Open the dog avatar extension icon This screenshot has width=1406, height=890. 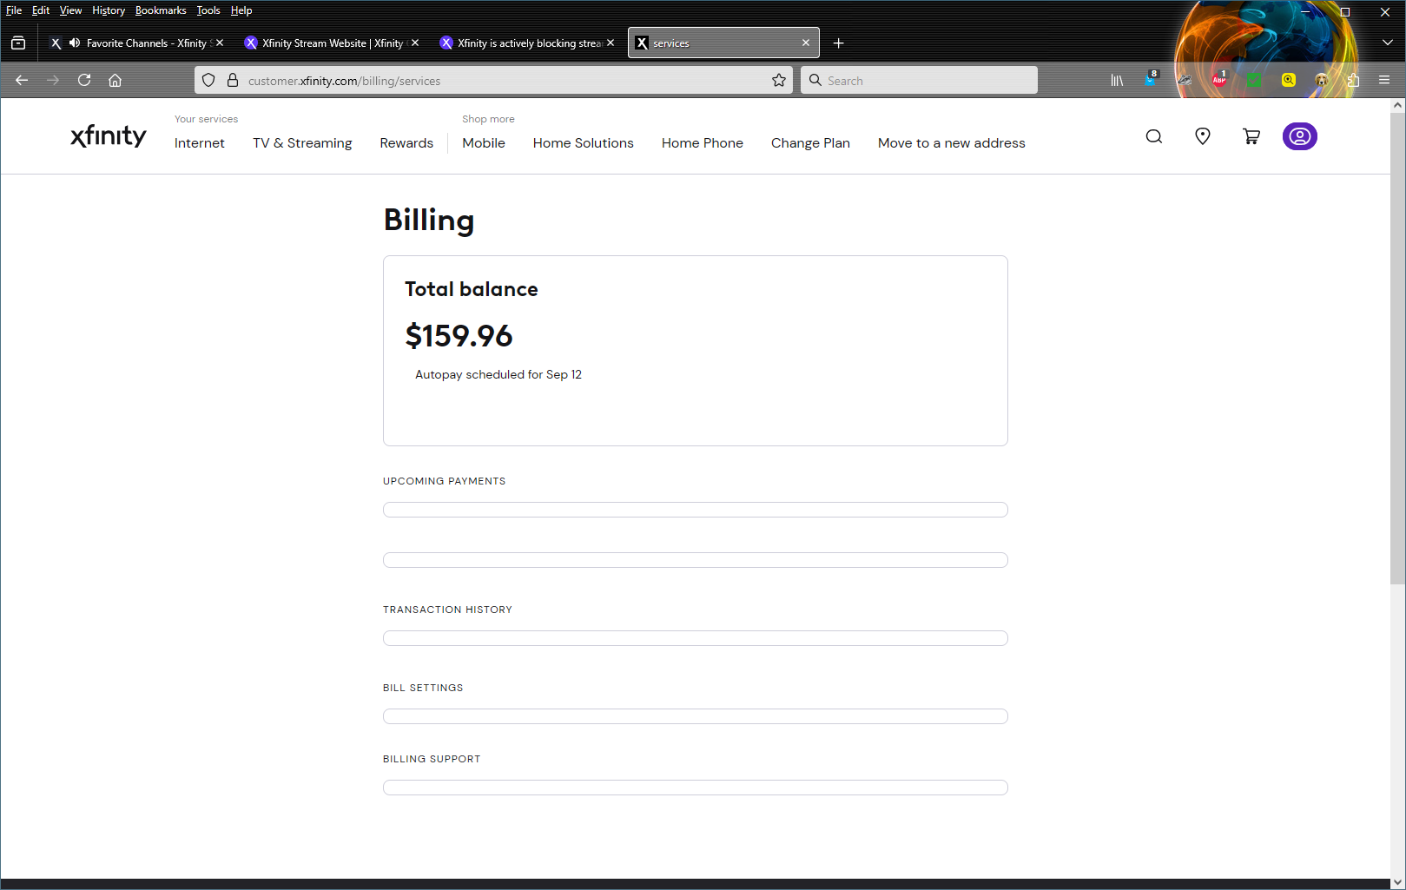point(1321,80)
